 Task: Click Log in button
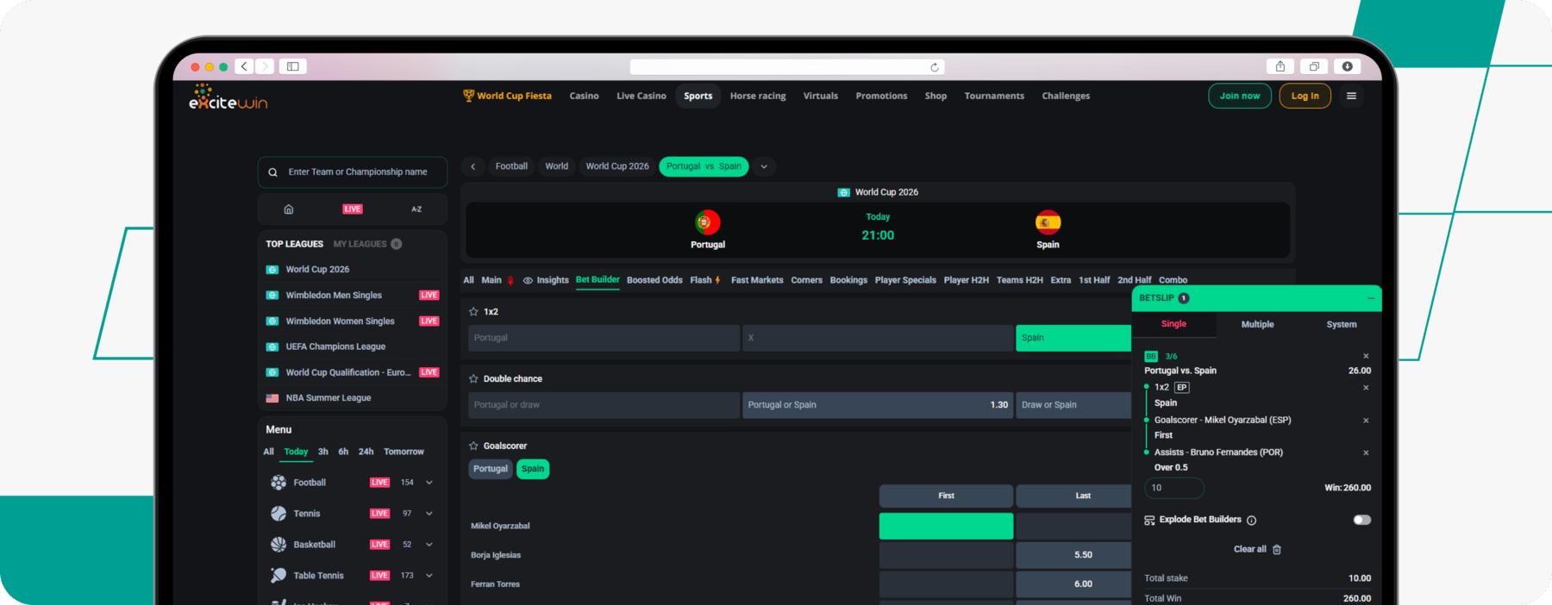(x=1305, y=96)
